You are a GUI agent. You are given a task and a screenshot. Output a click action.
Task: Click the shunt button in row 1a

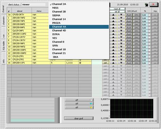[129, 15]
